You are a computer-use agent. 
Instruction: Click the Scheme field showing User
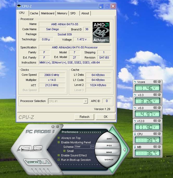83,147
